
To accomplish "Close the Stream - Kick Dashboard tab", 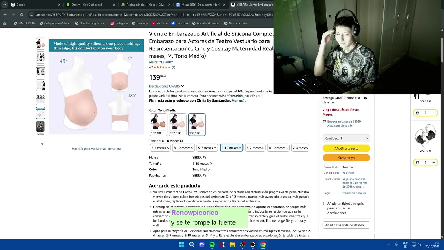I will click(x=114, y=5).
